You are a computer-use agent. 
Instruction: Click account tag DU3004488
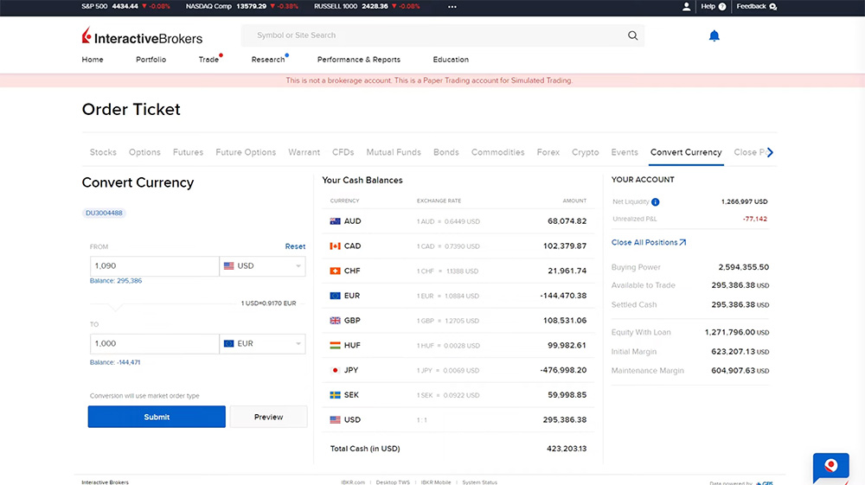pyautogui.click(x=104, y=213)
